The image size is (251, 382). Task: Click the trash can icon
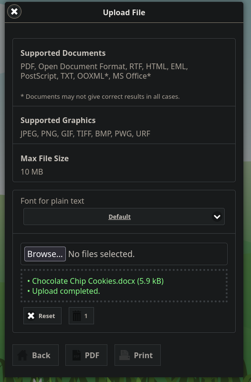tap(77, 316)
